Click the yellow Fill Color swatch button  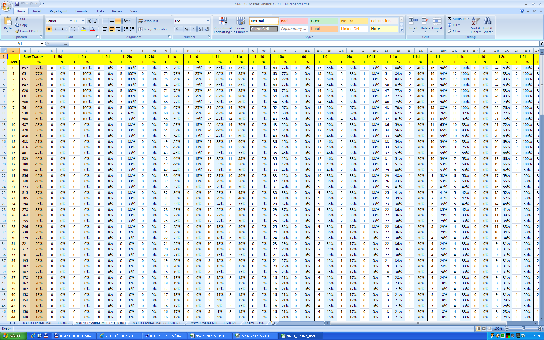[x=83, y=29]
